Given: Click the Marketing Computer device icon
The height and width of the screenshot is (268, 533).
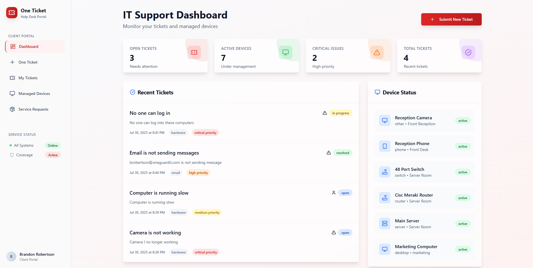Looking at the screenshot, I should coord(385,249).
